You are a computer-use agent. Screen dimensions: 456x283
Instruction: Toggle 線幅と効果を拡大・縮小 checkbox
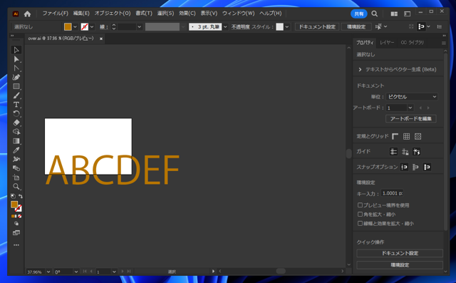pyautogui.click(x=360, y=223)
